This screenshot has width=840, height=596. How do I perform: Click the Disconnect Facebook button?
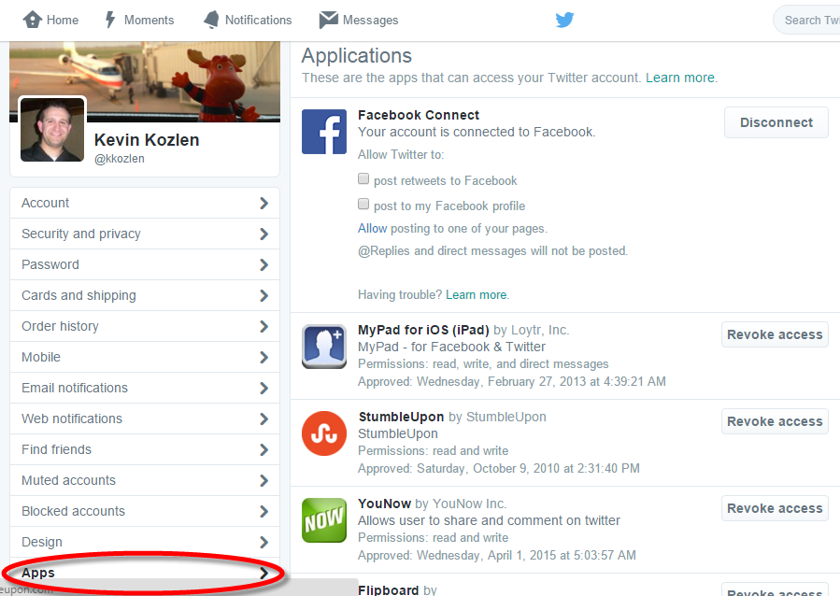776,122
